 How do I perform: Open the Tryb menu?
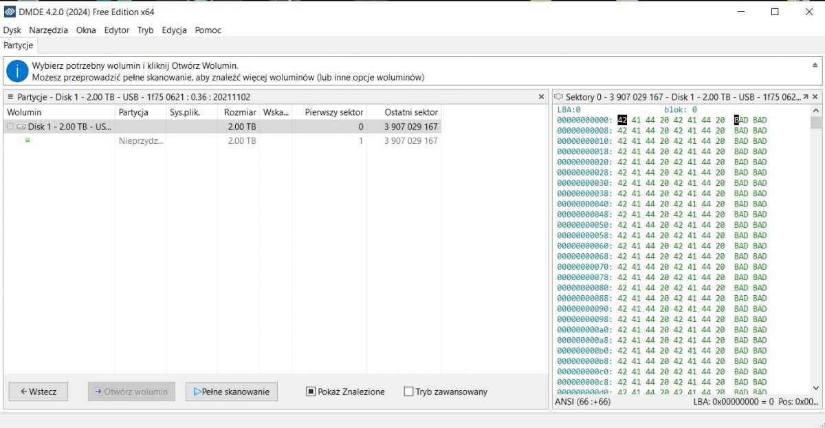146,30
